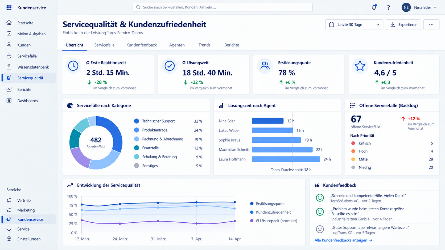Click the Kundenservice header title

(32, 8)
